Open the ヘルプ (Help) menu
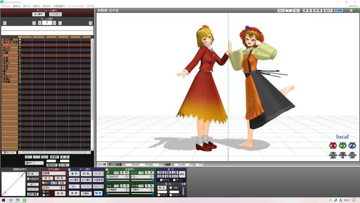This screenshot has height=203, width=360. (x=90, y=6)
